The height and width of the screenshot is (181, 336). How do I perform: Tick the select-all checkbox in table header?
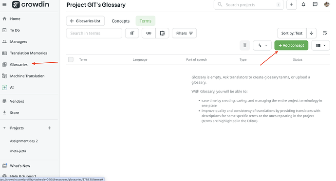71,59
